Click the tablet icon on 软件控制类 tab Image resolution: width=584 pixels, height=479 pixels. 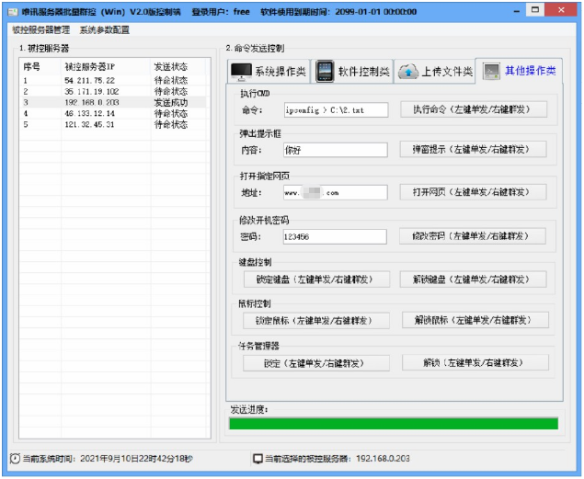pos(325,72)
